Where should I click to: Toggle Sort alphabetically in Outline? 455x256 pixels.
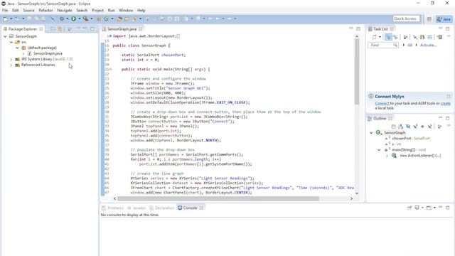[400, 127]
